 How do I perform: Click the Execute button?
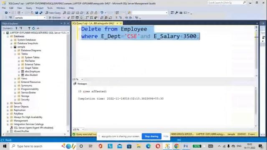(55, 17)
